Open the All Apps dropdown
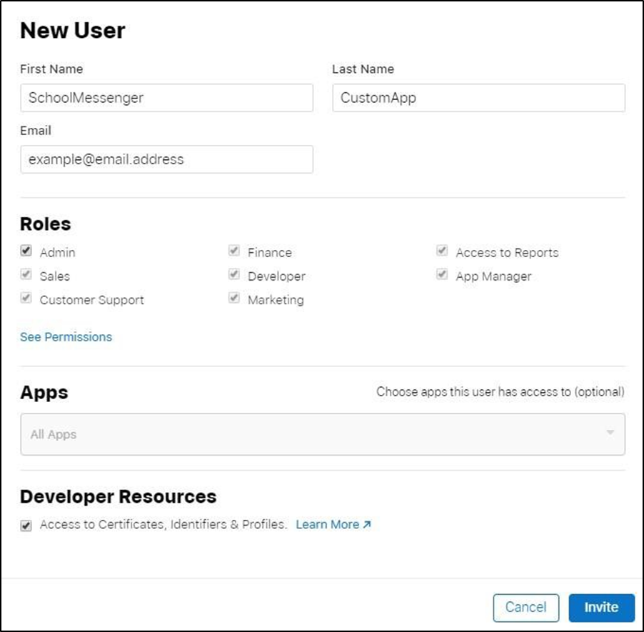The height and width of the screenshot is (632, 644). point(321,433)
